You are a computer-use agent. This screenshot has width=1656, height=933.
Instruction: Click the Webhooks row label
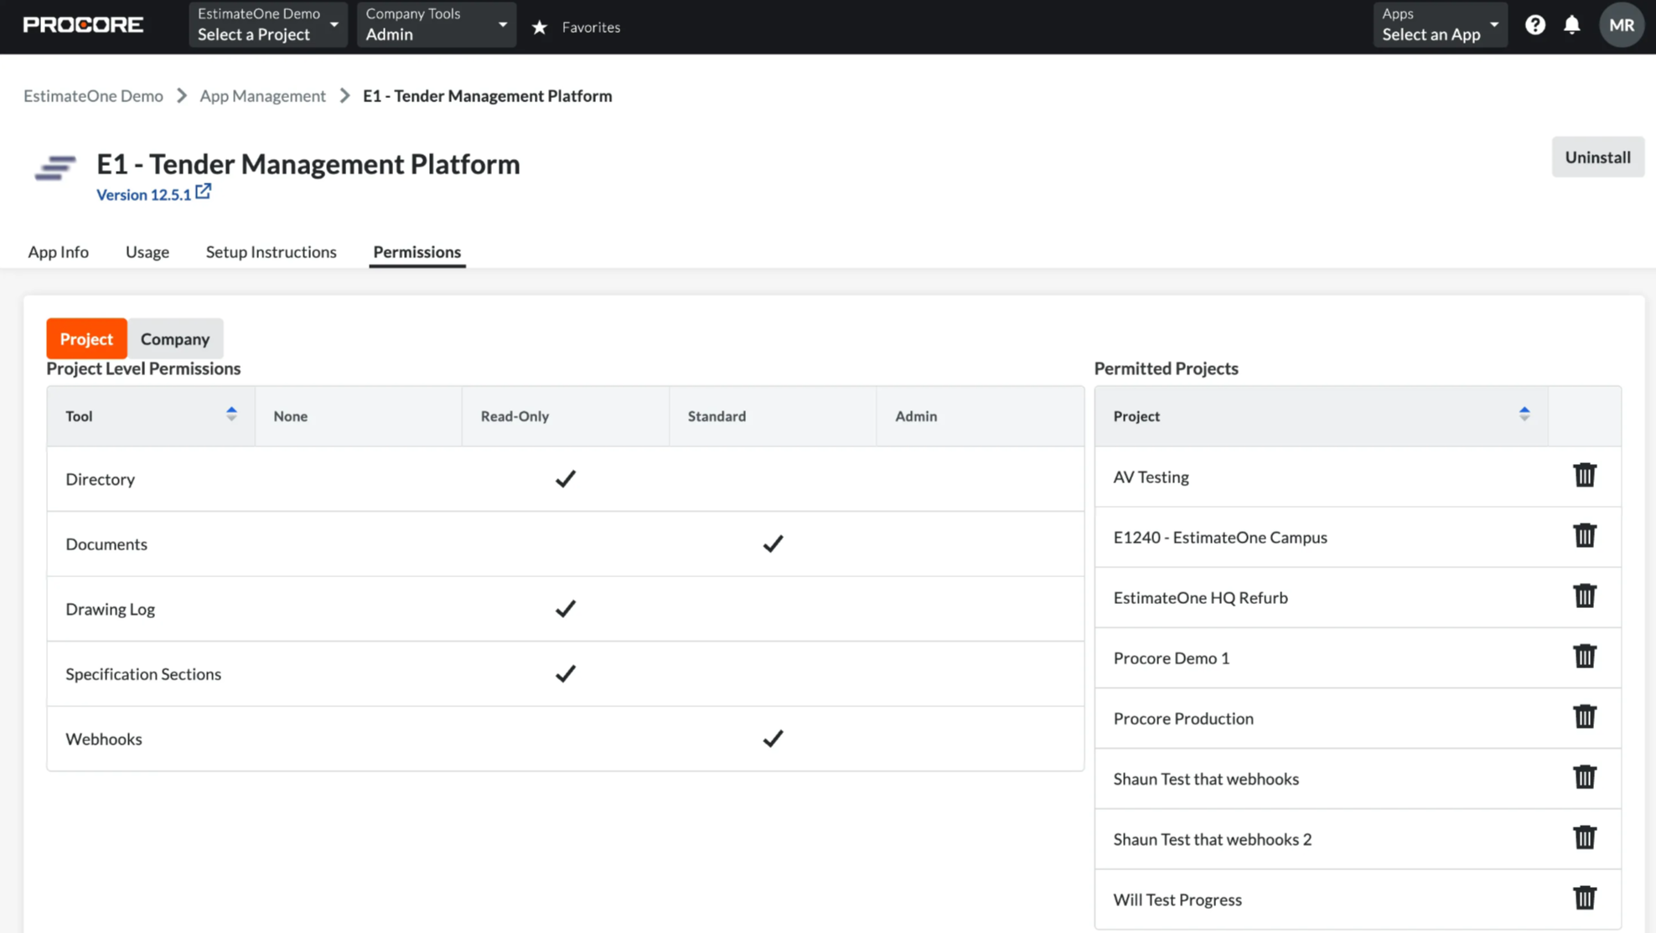[x=104, y=739]
